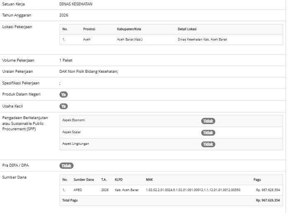Click the DAK Non Fisik Bidang Kesehatan text
Viewport: 288px width, 213px height.
(x=88, y=72)
